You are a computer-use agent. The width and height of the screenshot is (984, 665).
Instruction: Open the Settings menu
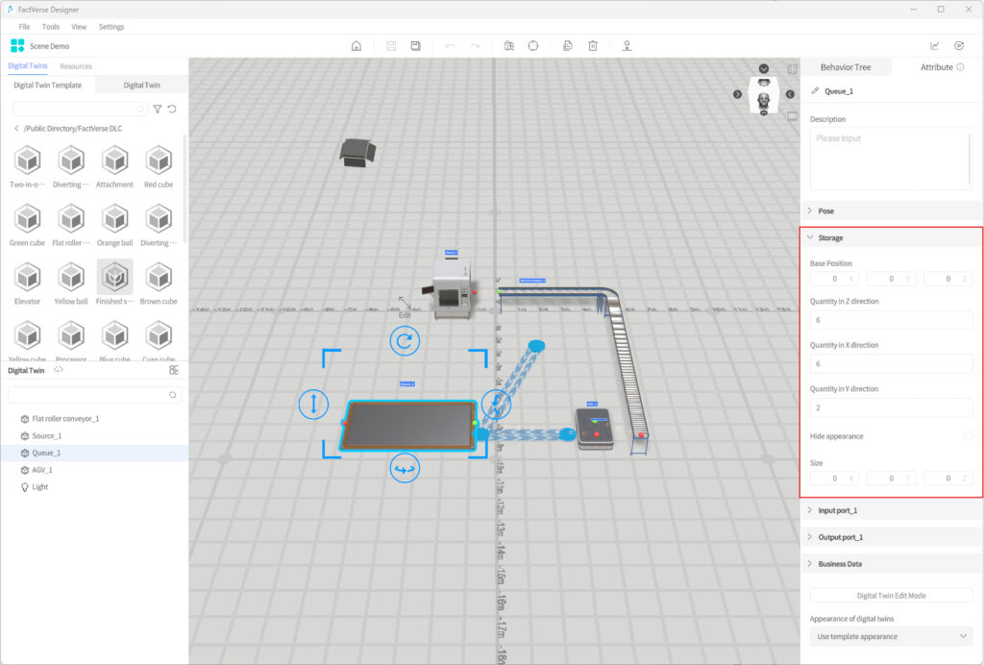click(x=111, y=26)
